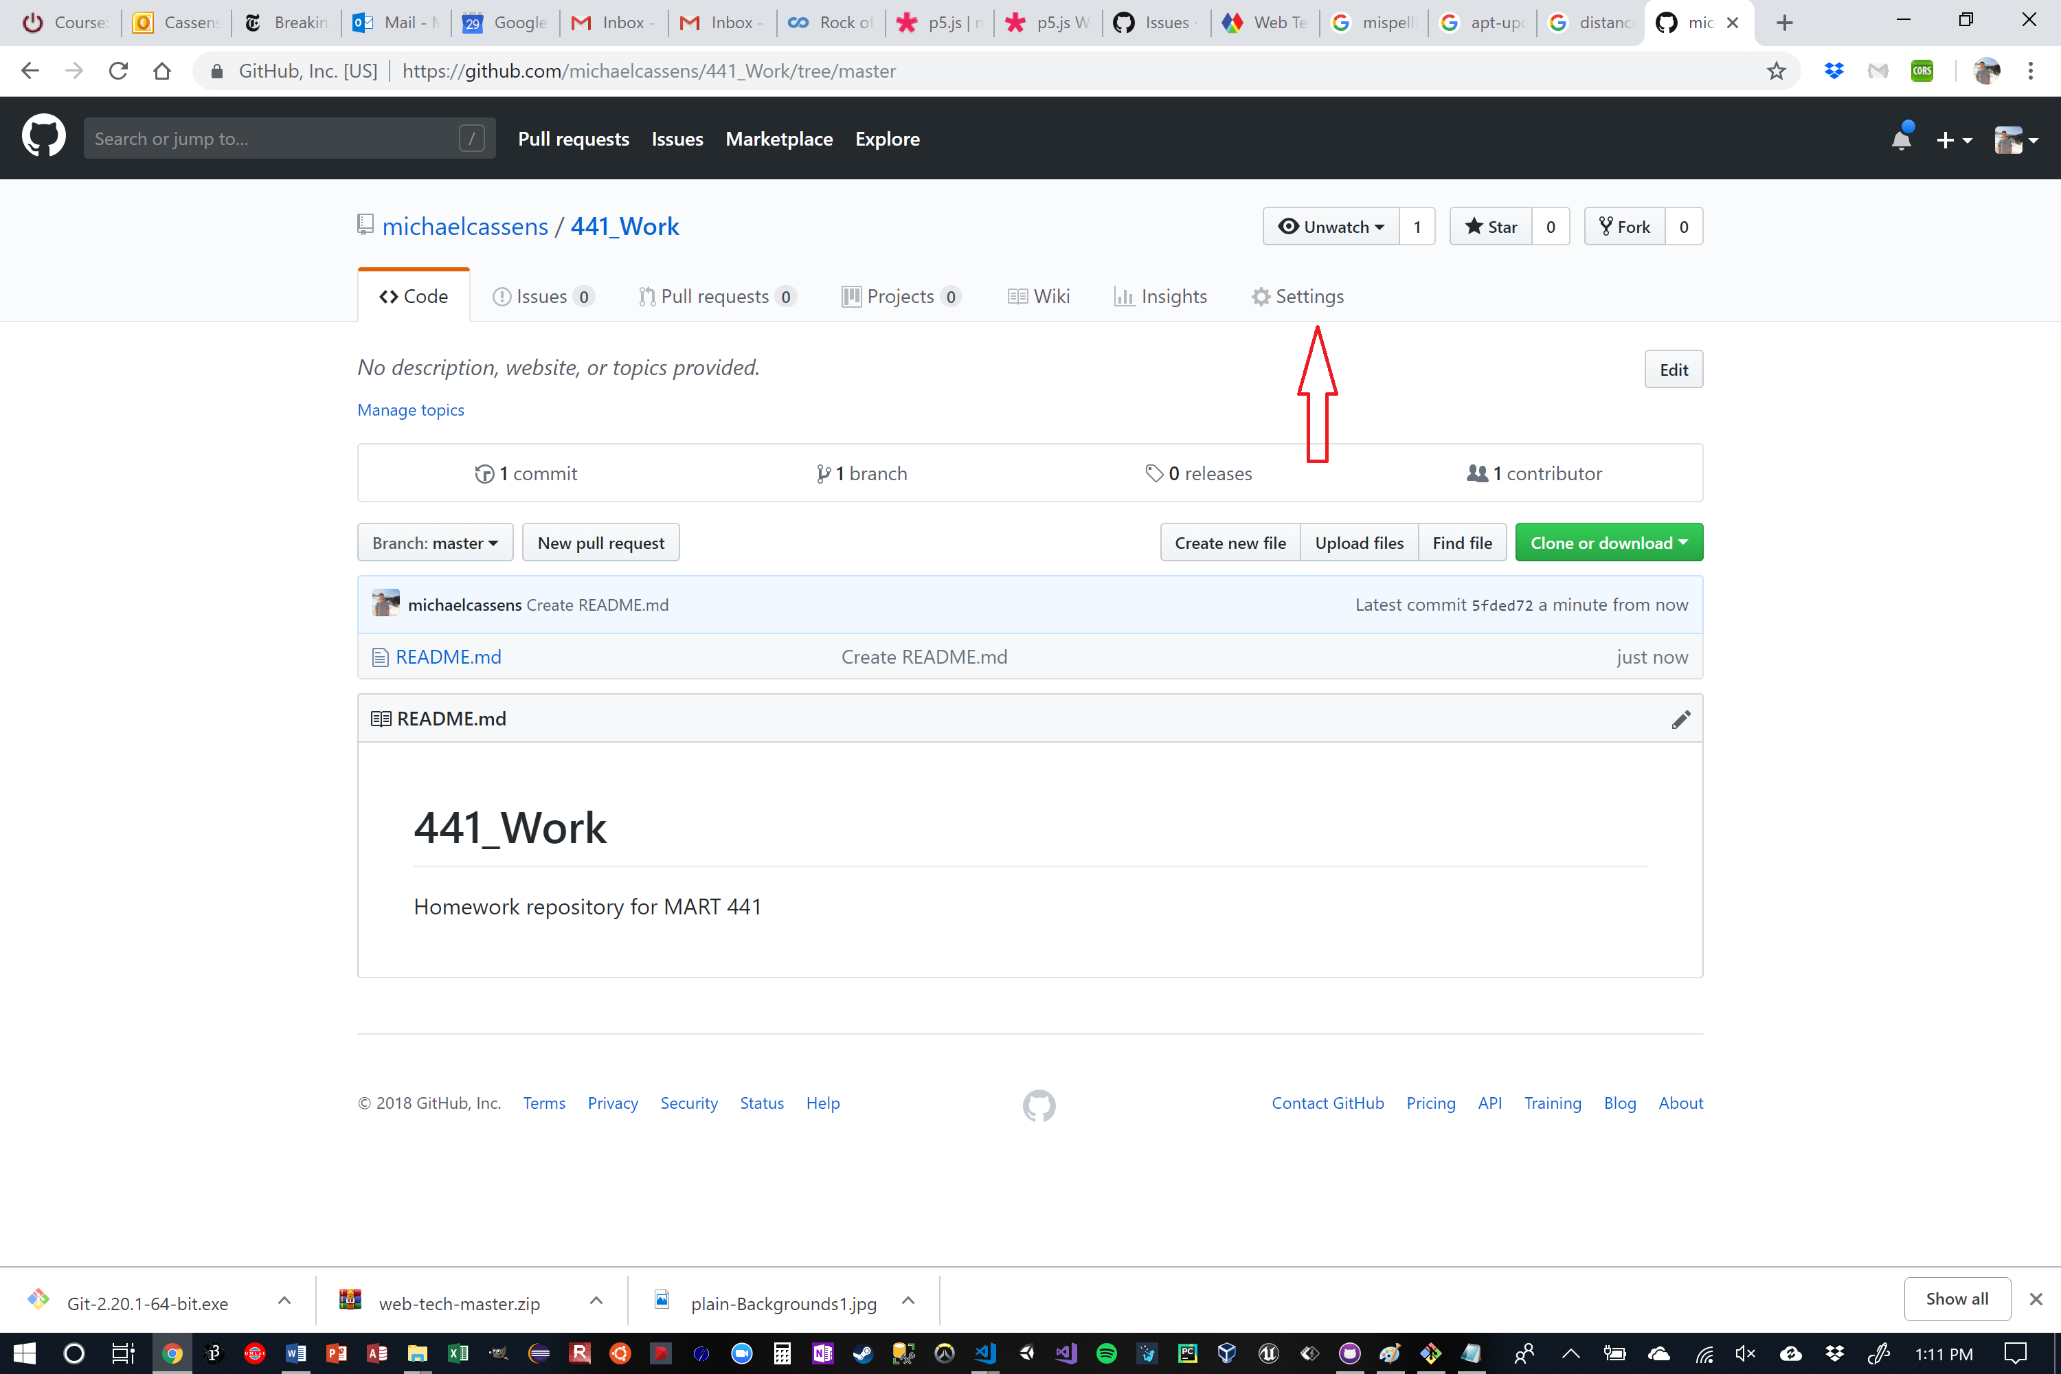This screenshot has height=1374, width=2061.
Task: Open the Pull requests repository tab
Action: 717,296
